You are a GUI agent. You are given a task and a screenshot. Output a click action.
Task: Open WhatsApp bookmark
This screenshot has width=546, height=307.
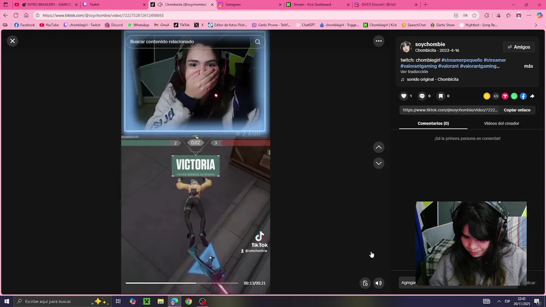[x=138, y=25]
